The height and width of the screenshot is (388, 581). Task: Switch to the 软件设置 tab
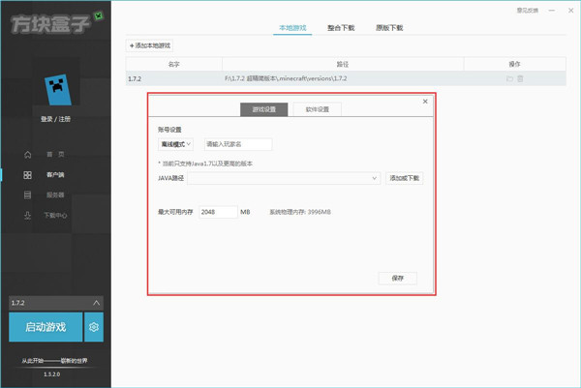317,109
